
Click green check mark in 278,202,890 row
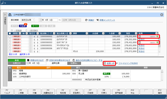157,36
